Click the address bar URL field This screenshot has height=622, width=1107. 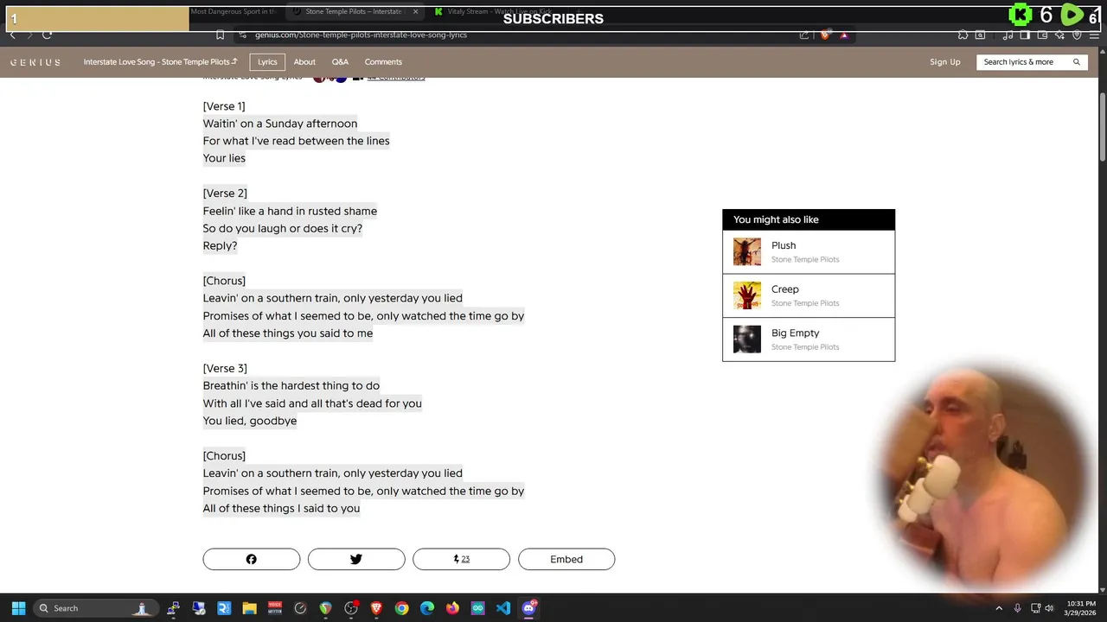click(519, 35)
